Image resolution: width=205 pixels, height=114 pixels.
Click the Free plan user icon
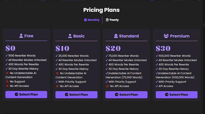pyautogui.click(x=21, y=36)
